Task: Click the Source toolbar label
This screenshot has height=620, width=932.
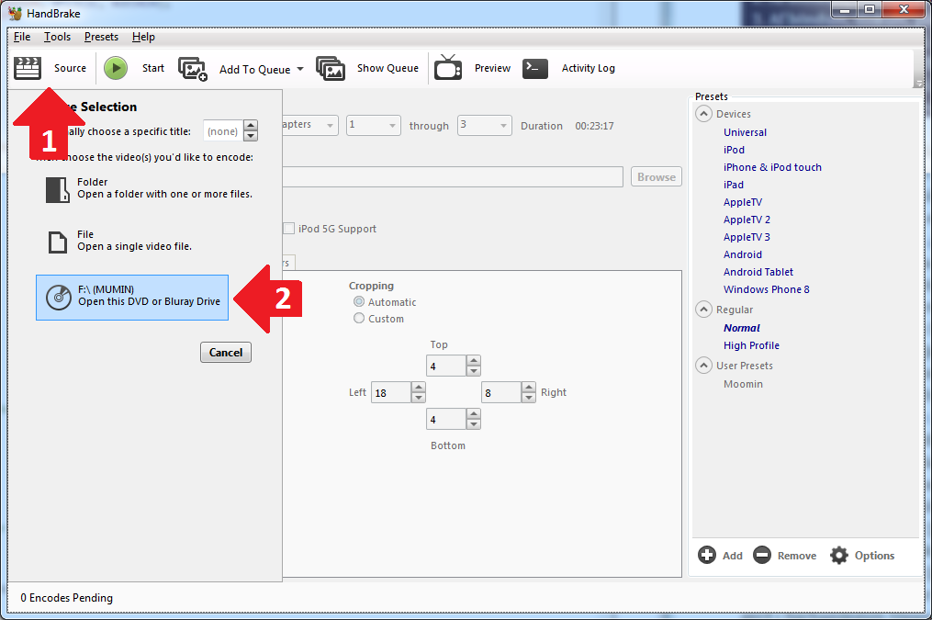Action: 70,68
